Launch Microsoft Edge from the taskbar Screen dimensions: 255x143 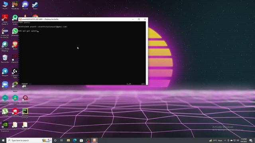pyautogui.click(x=75, y=140)
